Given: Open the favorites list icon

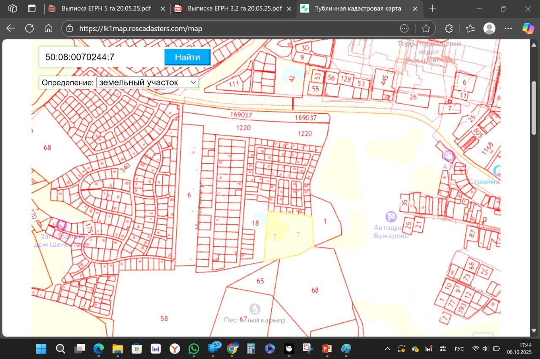Looking at the screenshot, I should (470, 28).
